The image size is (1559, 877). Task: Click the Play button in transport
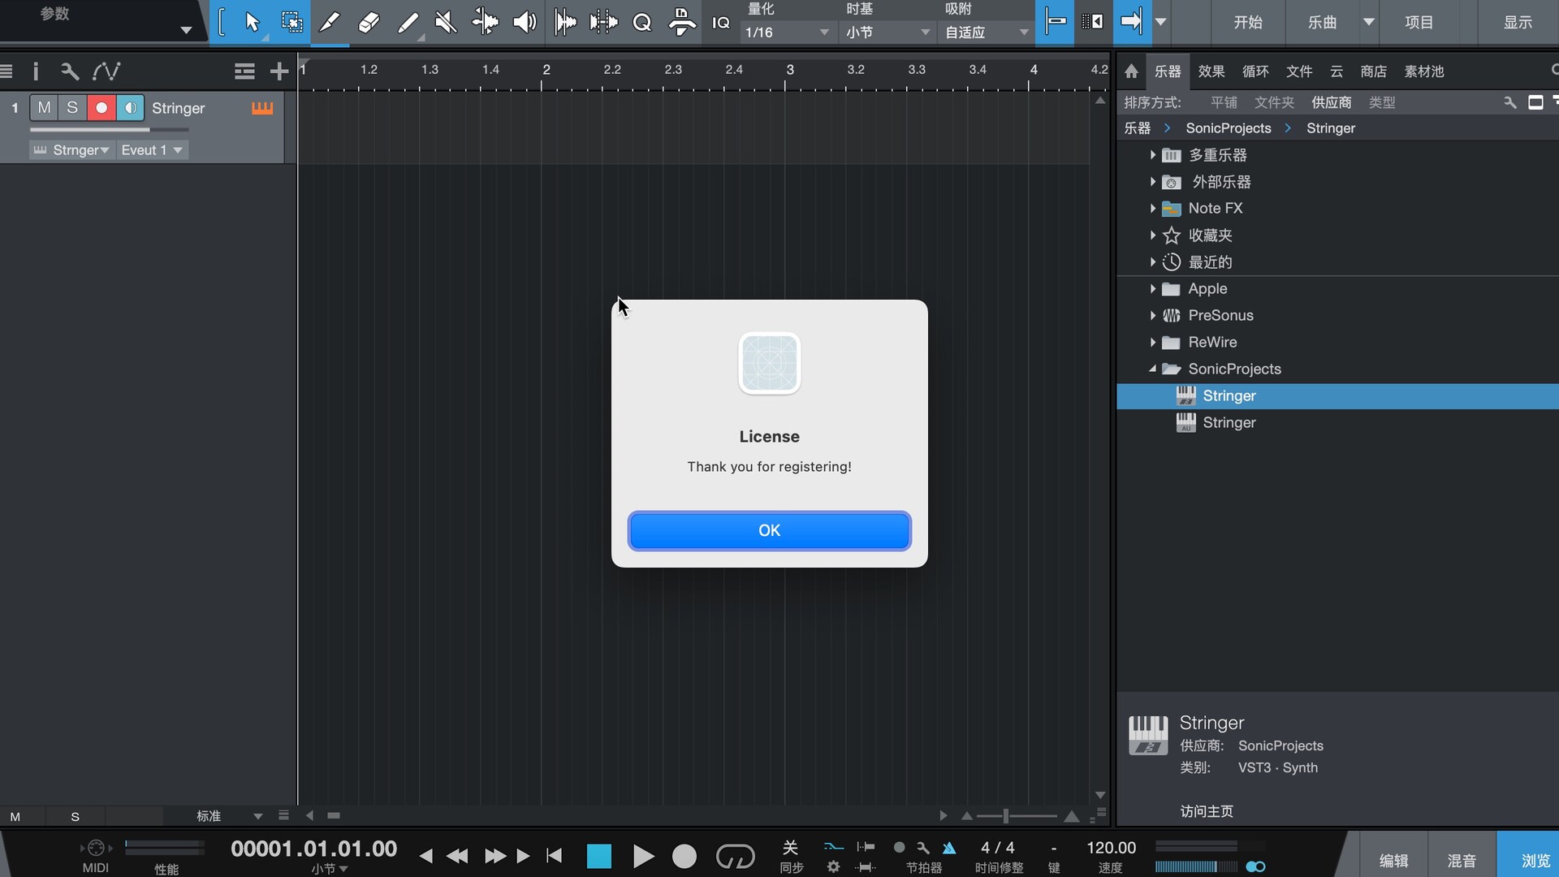point(643,856)
